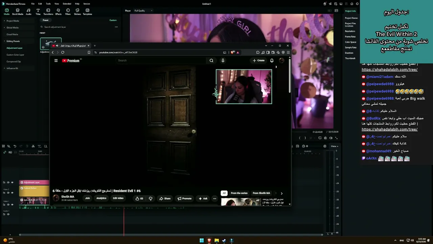
Task: Open the adjustment layer more options menu
Action: (116, 27)
